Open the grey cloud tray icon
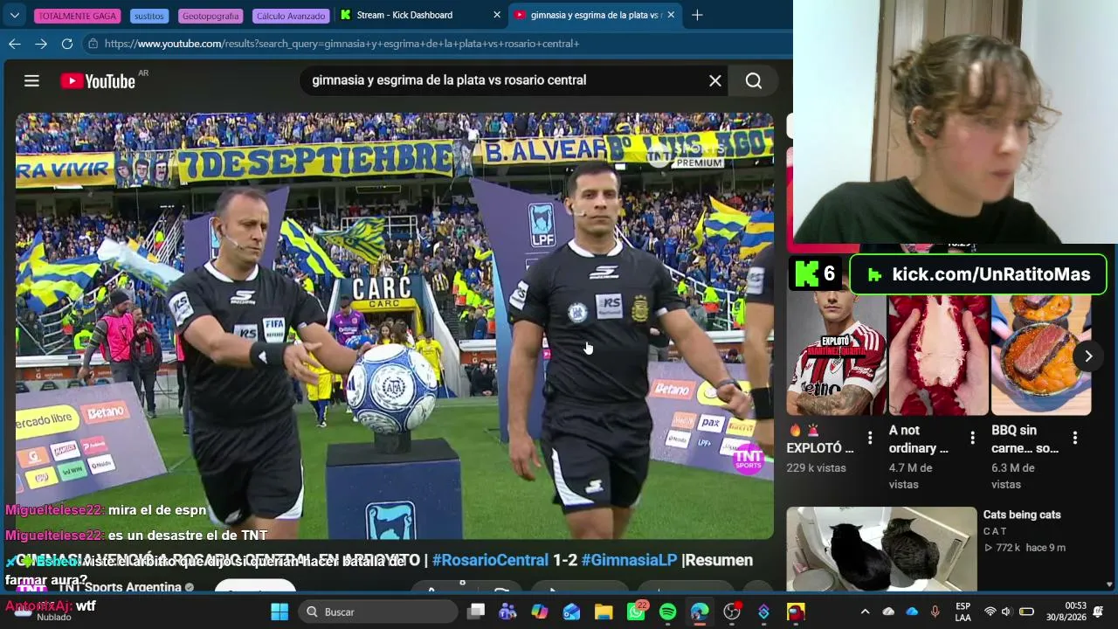This screenshot has height=629, width=1118. click(888, 612)
